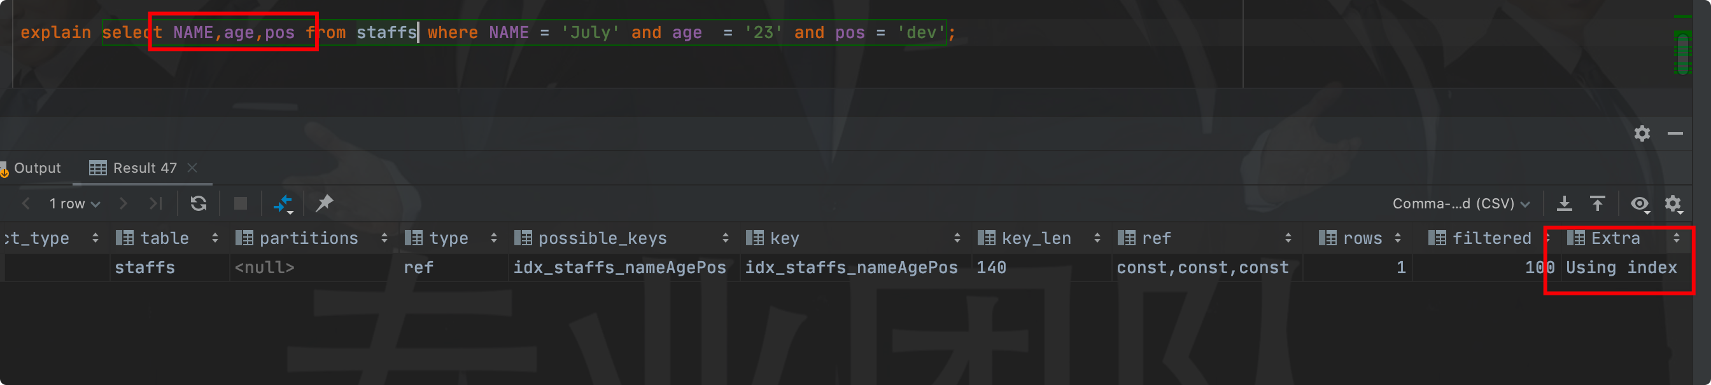Click the reload page refresh icon
The width and height of the screenshot is (1711, 385).
coord(198,203)
